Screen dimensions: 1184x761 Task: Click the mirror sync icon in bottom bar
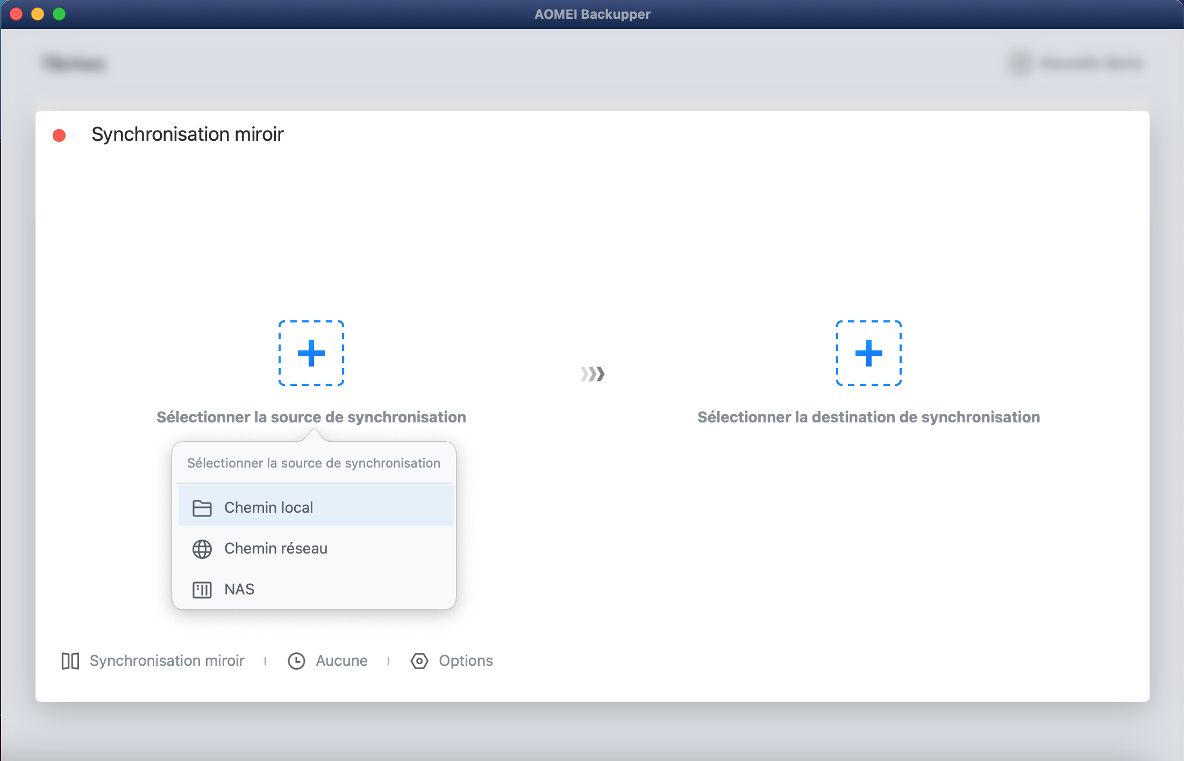point(70,661)
